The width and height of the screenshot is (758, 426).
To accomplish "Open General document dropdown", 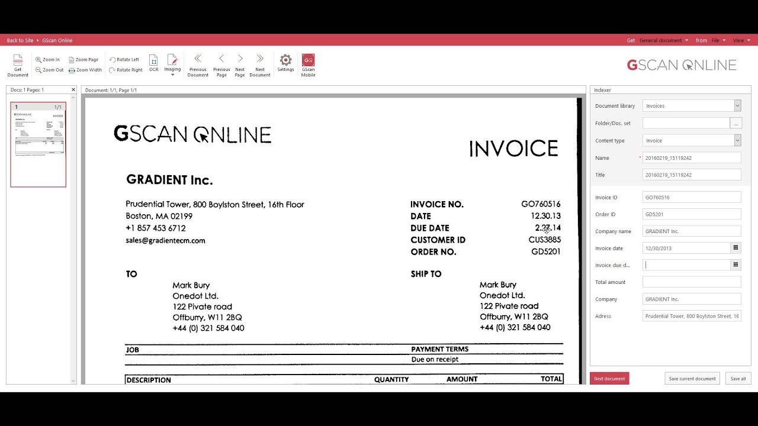I will click(x=664, y=40).
